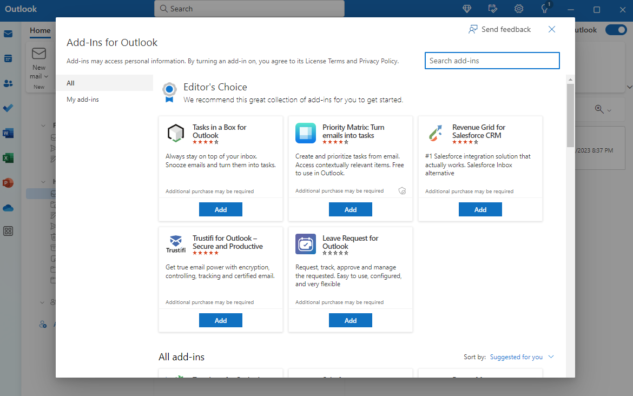The image size is (633, 396).
Task: Open Settings with the gear icon
Action: [x=518, y=9]
